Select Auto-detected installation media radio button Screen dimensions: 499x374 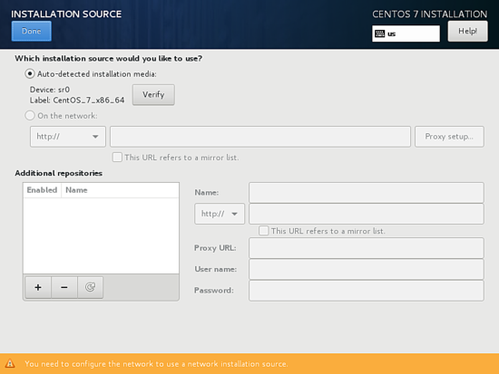(30, 74)
